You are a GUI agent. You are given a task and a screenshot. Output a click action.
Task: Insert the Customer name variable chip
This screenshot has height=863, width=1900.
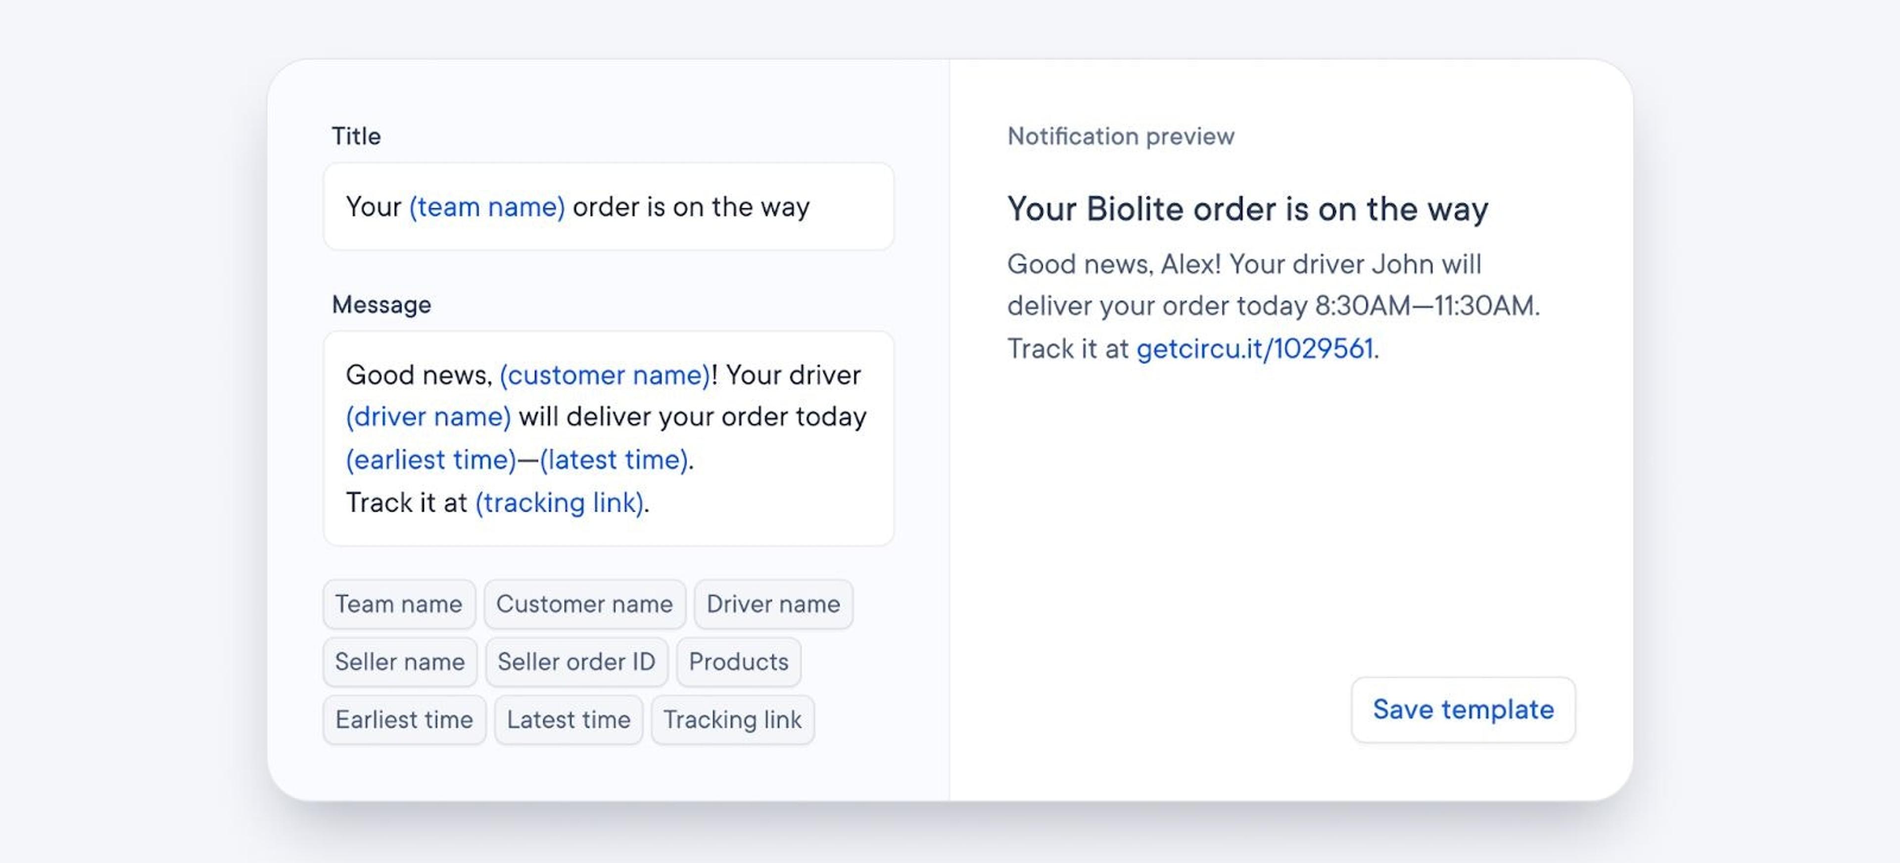click(584, 603)
